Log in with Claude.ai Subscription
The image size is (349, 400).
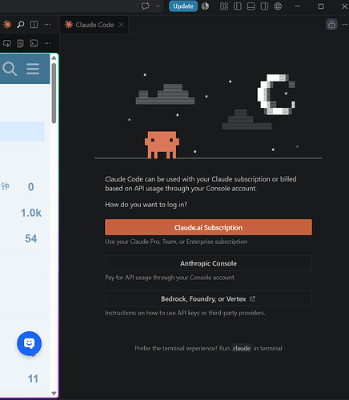point(208,227)
